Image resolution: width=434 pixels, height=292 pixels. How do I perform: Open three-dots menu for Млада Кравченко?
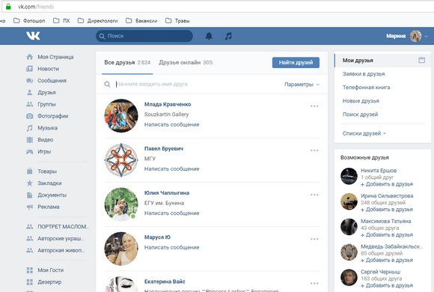point(314,106)
